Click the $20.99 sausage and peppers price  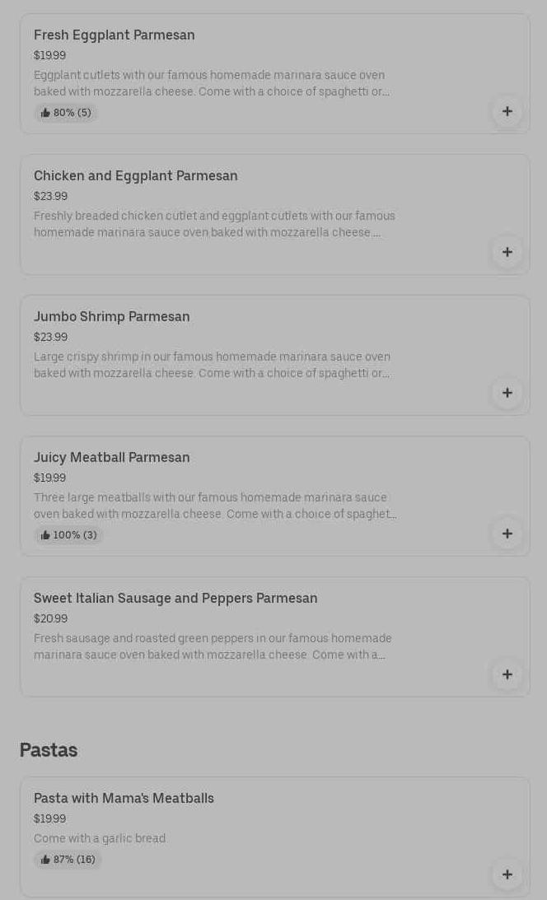(x=51, y=618)
